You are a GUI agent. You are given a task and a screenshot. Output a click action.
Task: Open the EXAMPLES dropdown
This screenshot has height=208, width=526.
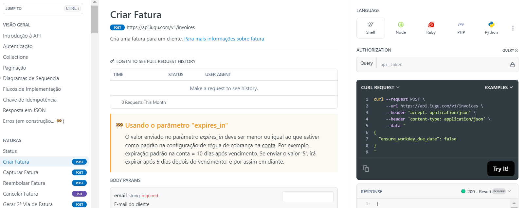499,88
